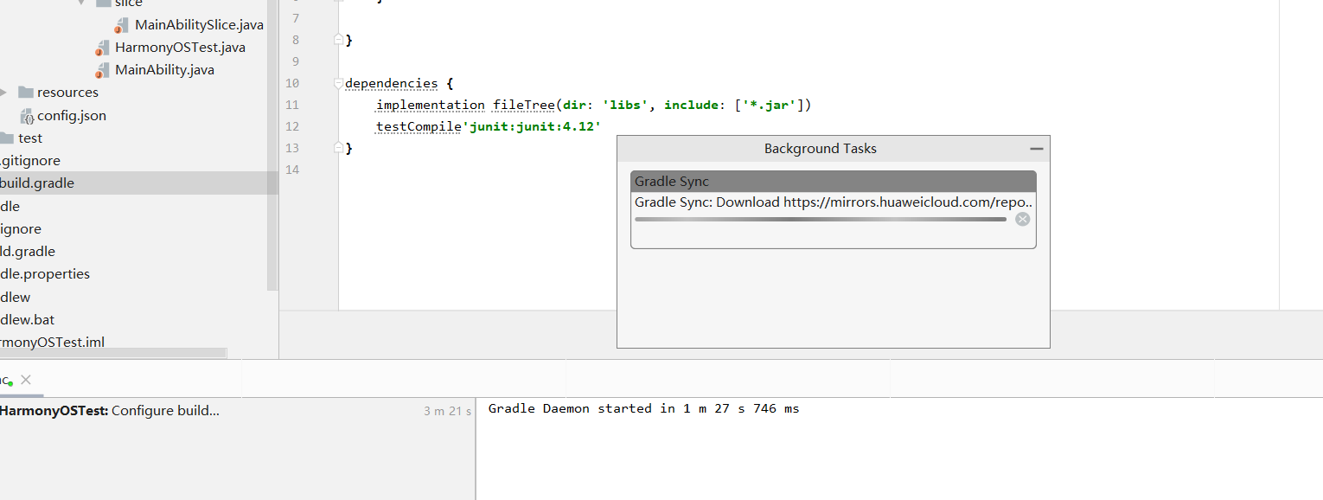Click the MainAbility.java file icon

point(102,70)
